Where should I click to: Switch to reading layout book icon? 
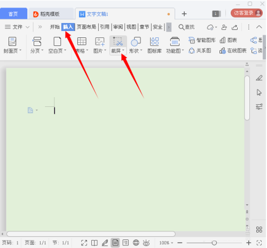tap(95, 243)
